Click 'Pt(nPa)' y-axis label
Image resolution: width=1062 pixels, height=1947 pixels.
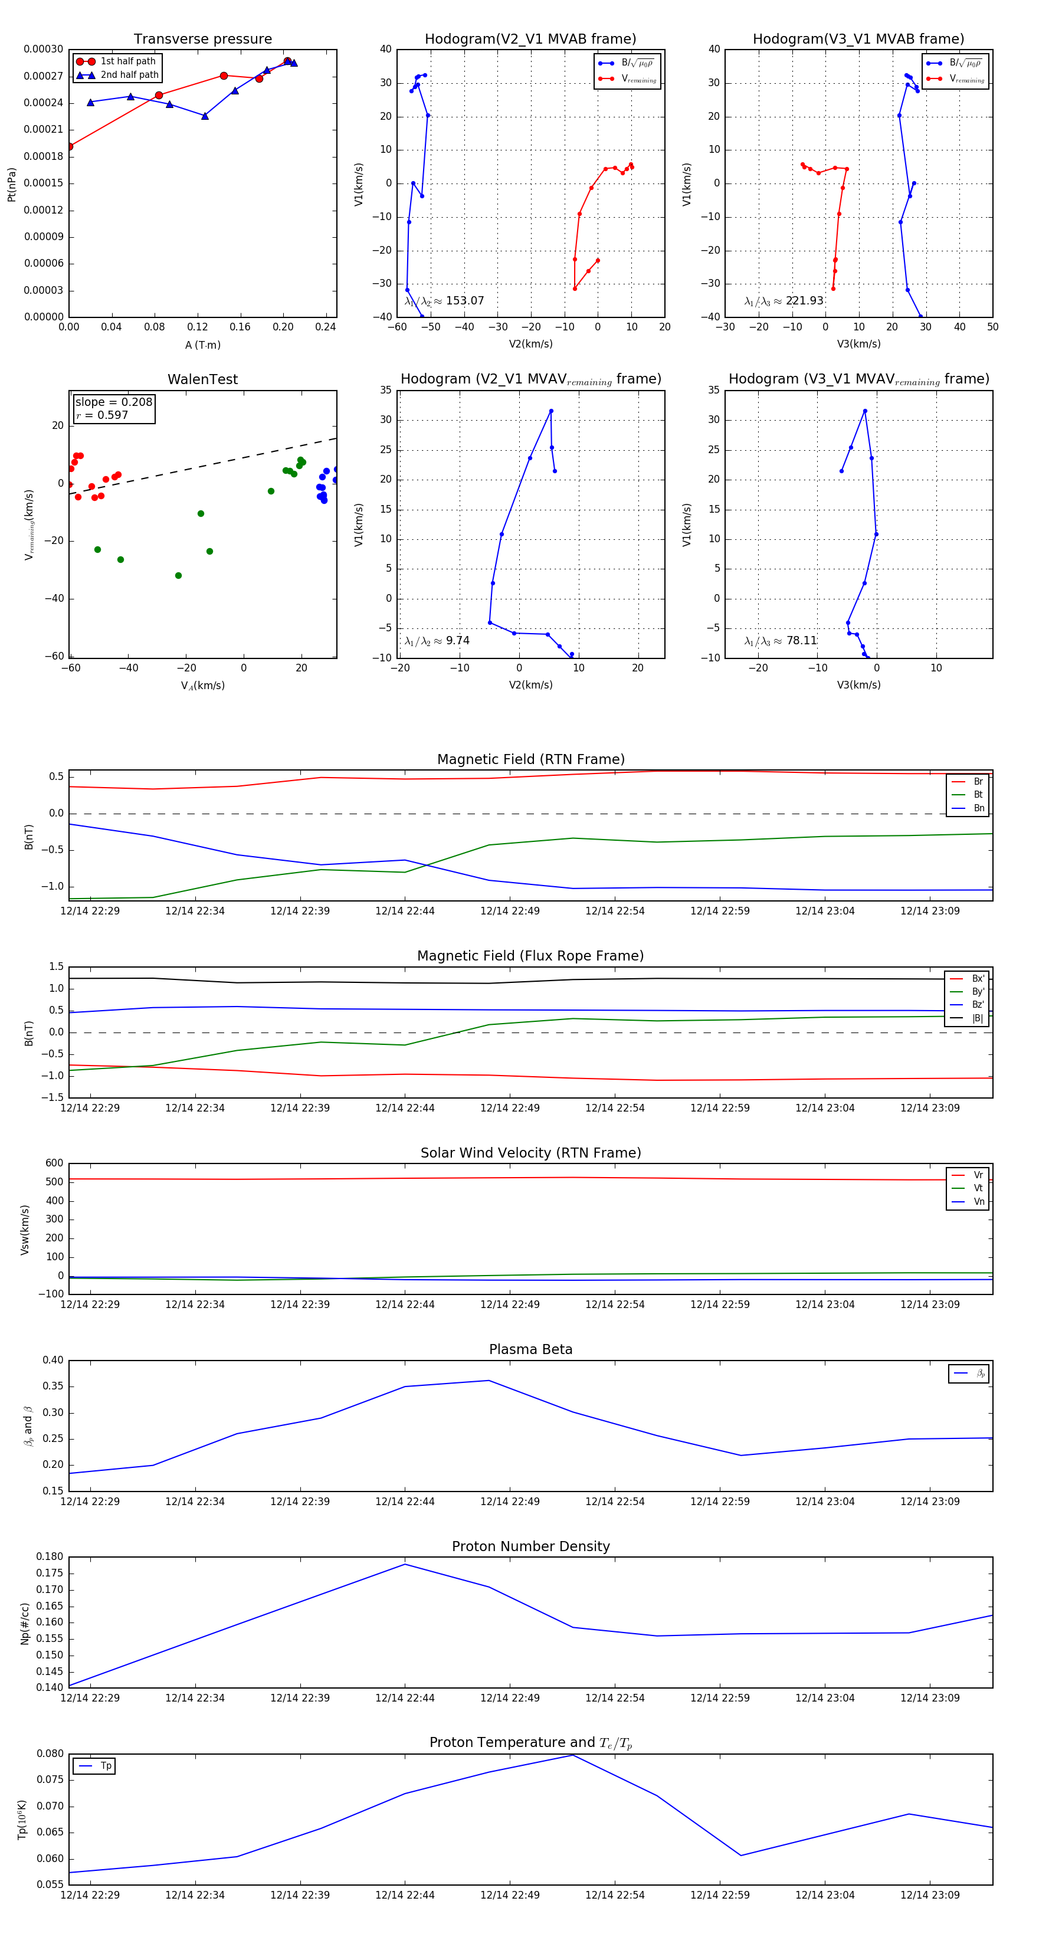[x=11, y=183]
